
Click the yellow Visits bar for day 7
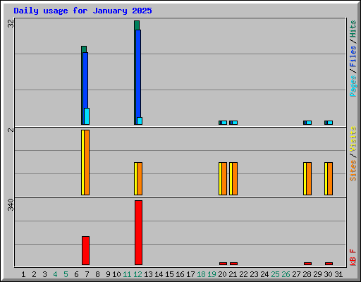tap(82, 162)
